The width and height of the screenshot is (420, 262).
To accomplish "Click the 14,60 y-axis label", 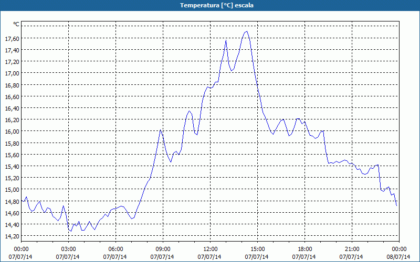I will (12, 213).
